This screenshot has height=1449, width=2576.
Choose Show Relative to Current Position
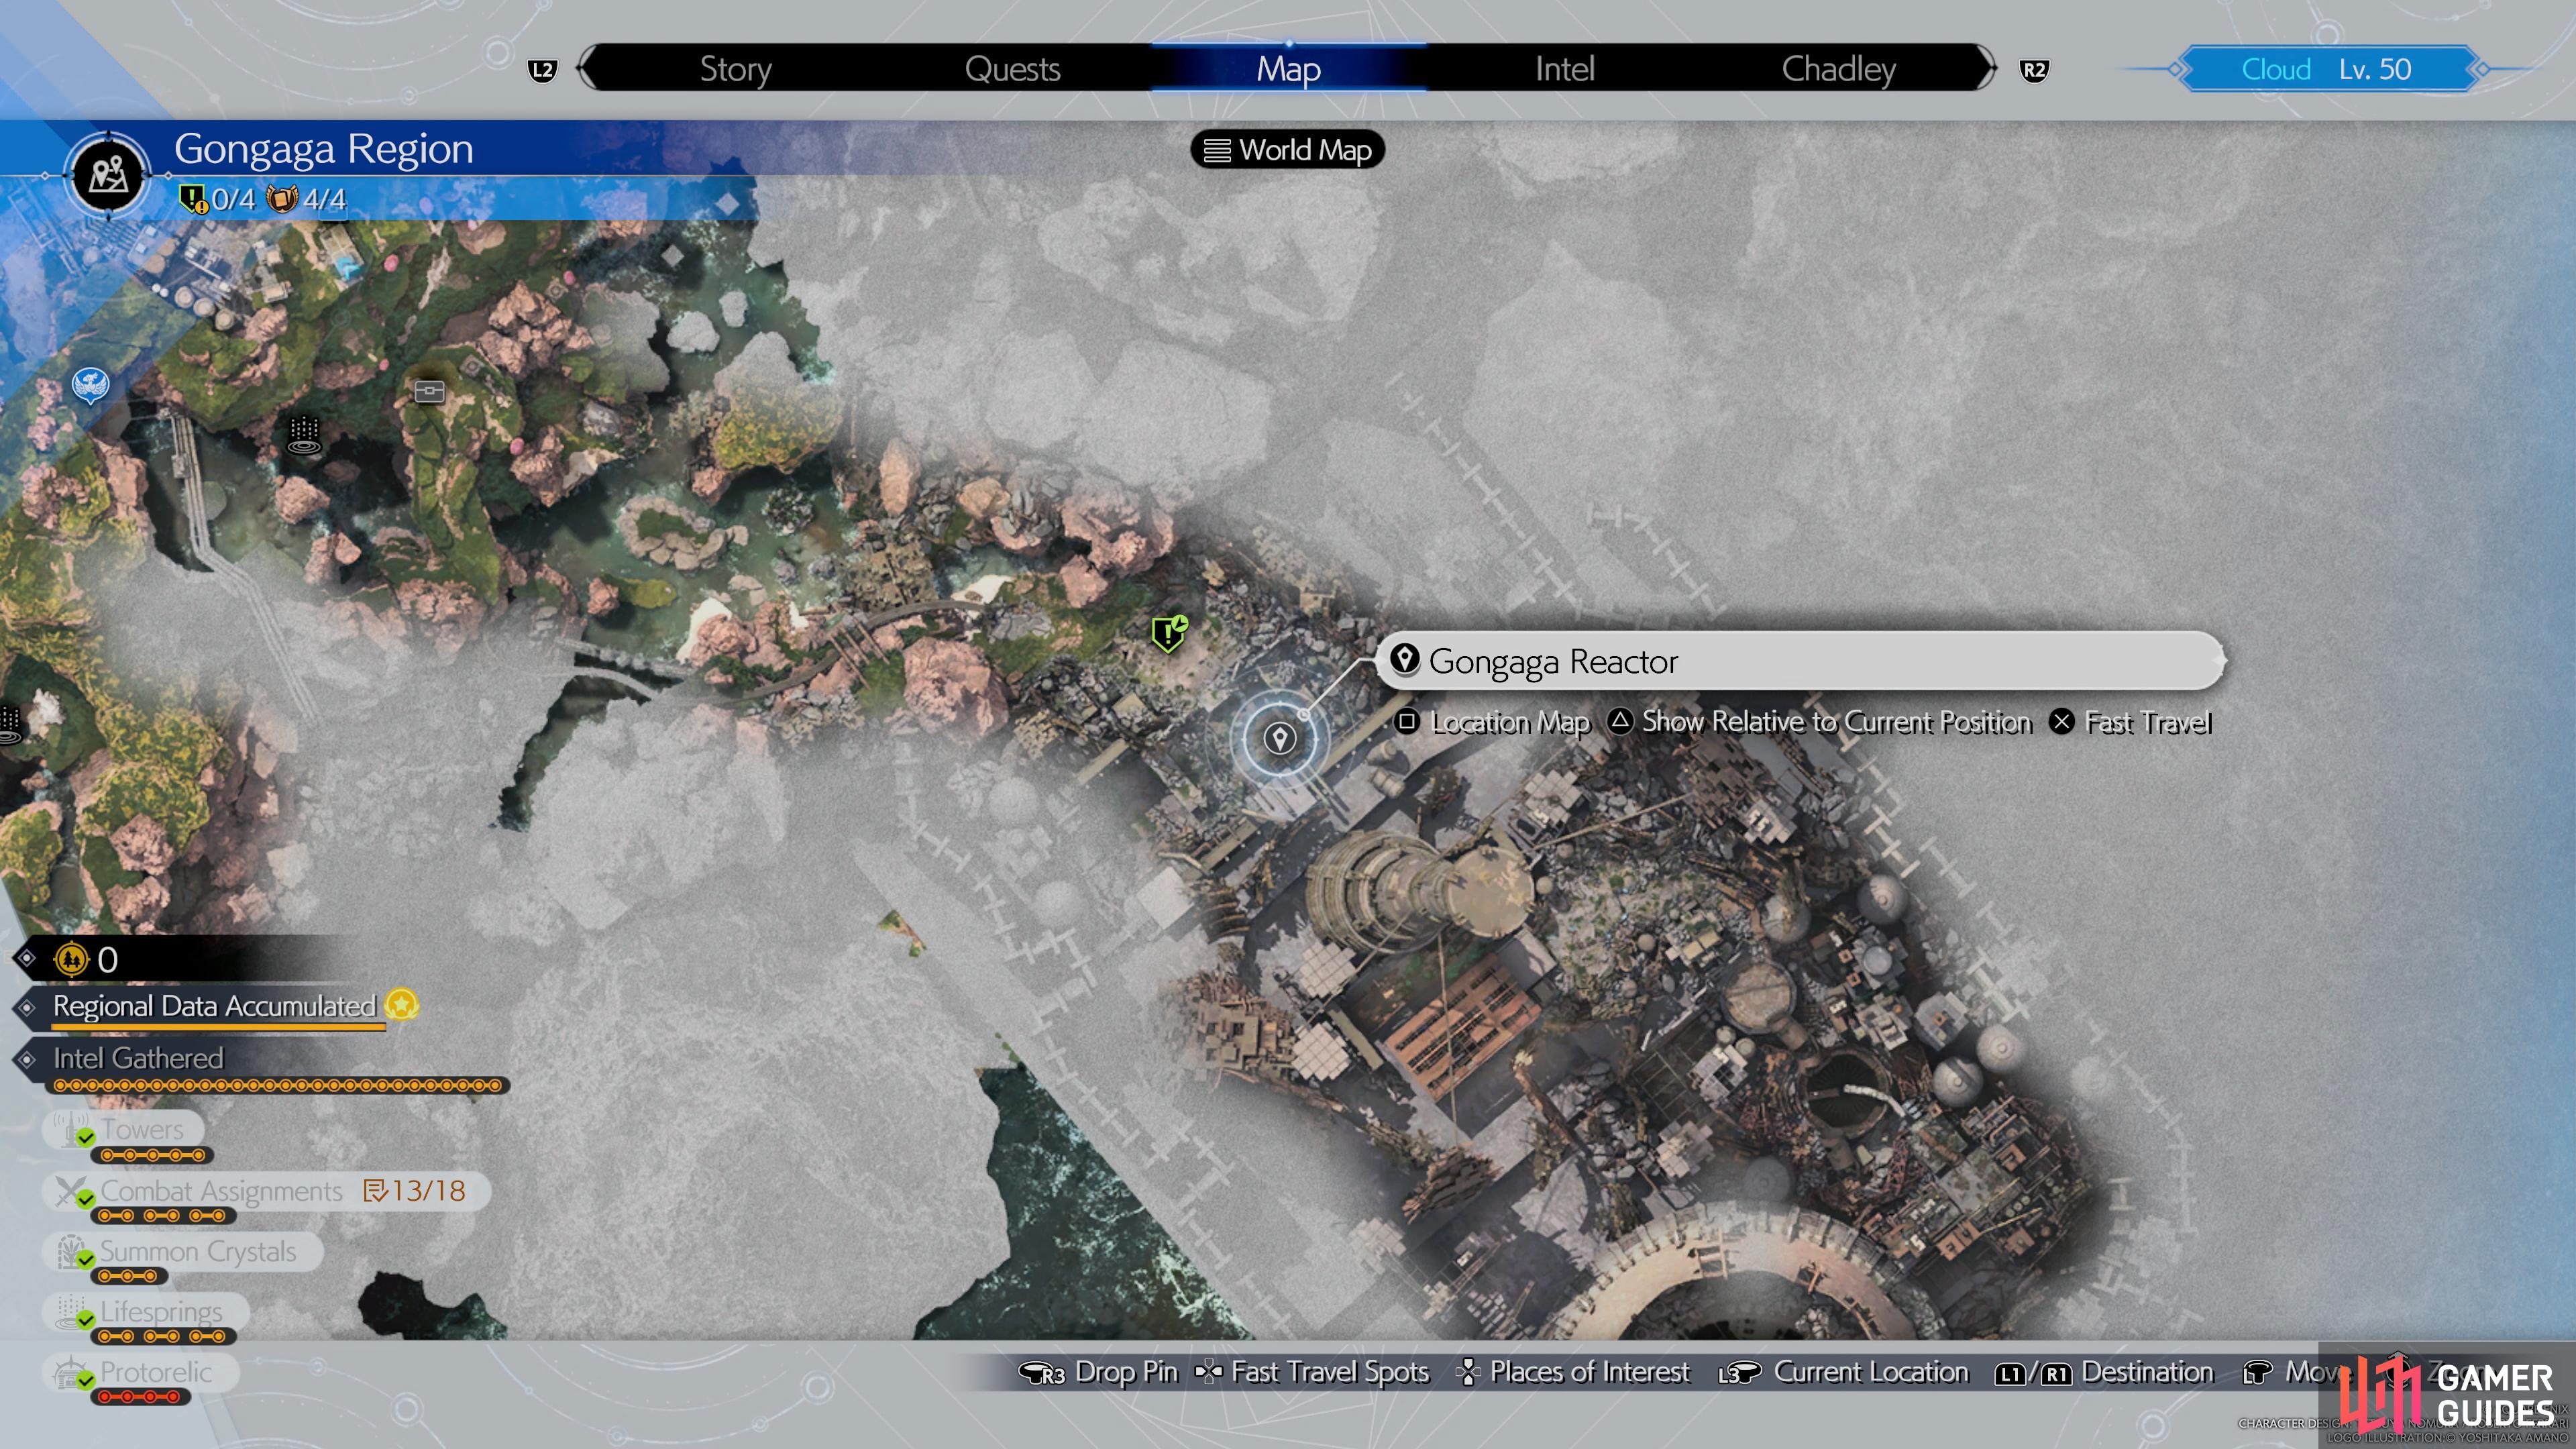coord(1819,722)
